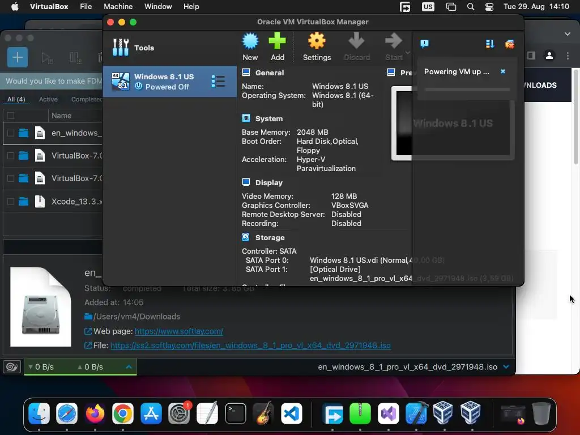Open the Windows 8.1 US machine menu icon

point(218,82)
